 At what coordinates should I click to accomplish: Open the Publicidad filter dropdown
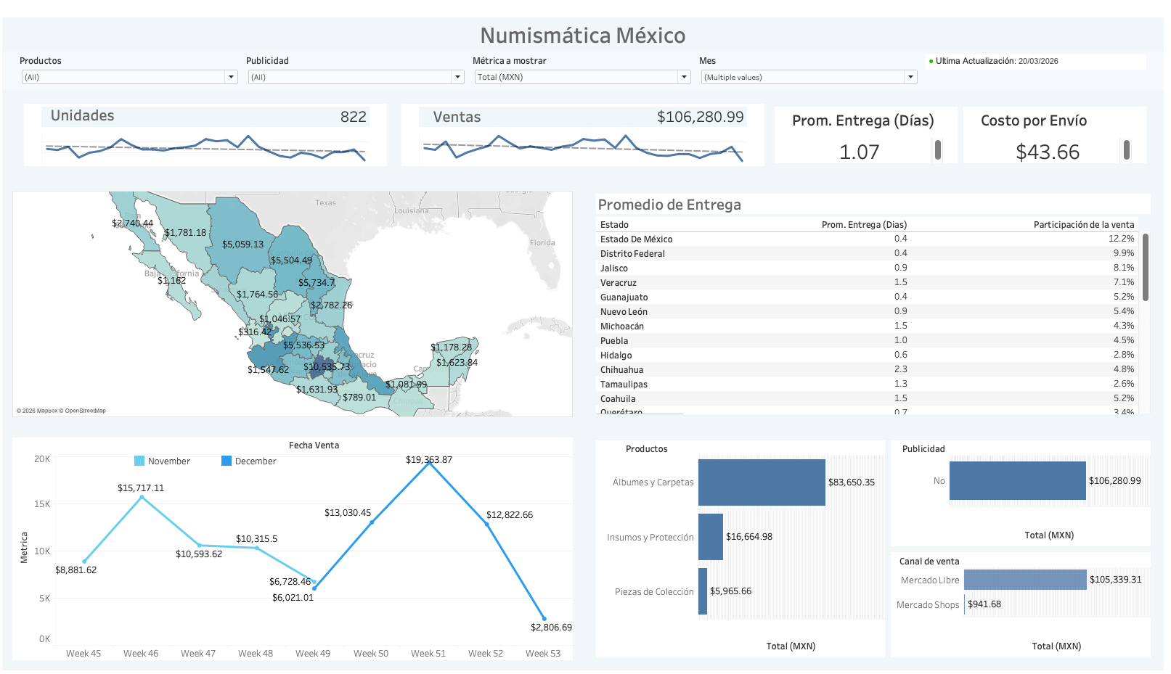coord(457,76)
